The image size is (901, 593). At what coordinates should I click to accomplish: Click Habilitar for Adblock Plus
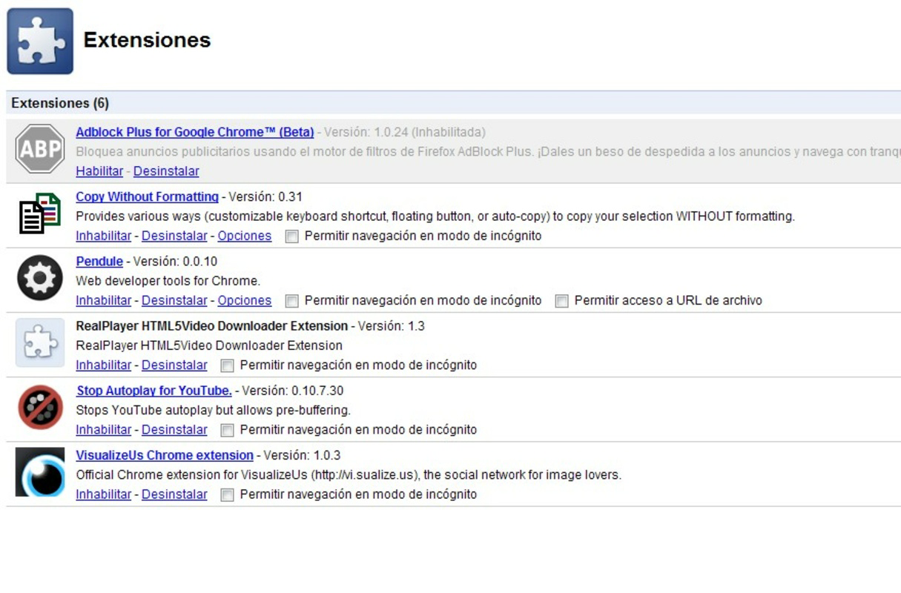(x=99, y=171)
